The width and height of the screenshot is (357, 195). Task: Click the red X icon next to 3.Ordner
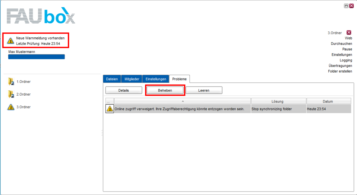point(349,32)
